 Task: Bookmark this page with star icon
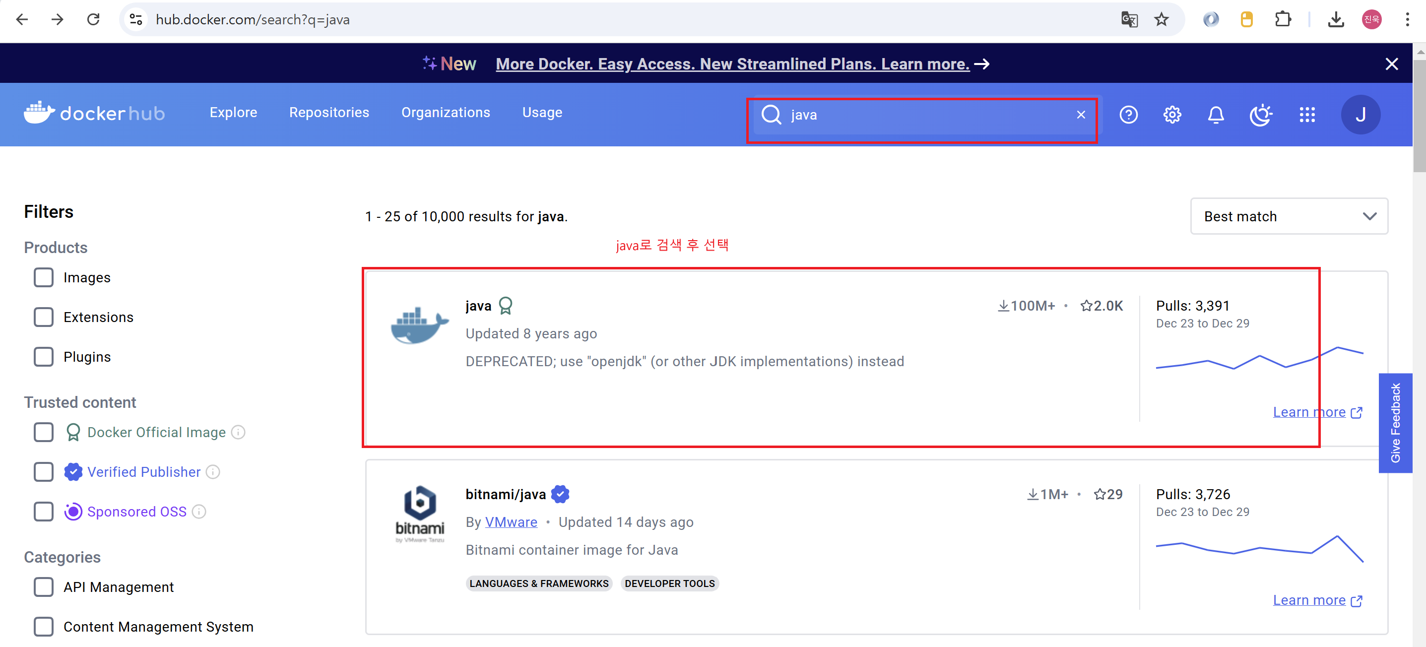click(x=1161, y=20)
